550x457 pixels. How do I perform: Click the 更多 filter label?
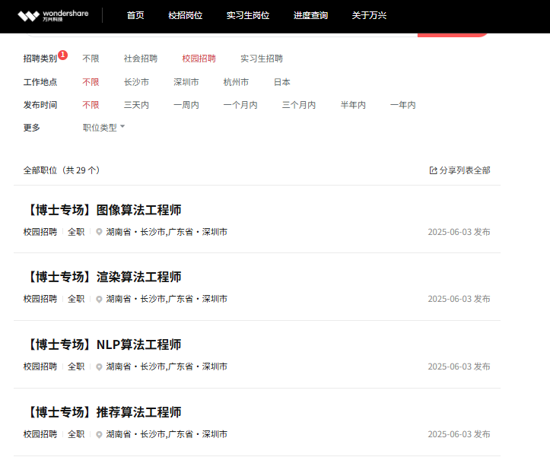pyautogui.click(x=31, y=128)
